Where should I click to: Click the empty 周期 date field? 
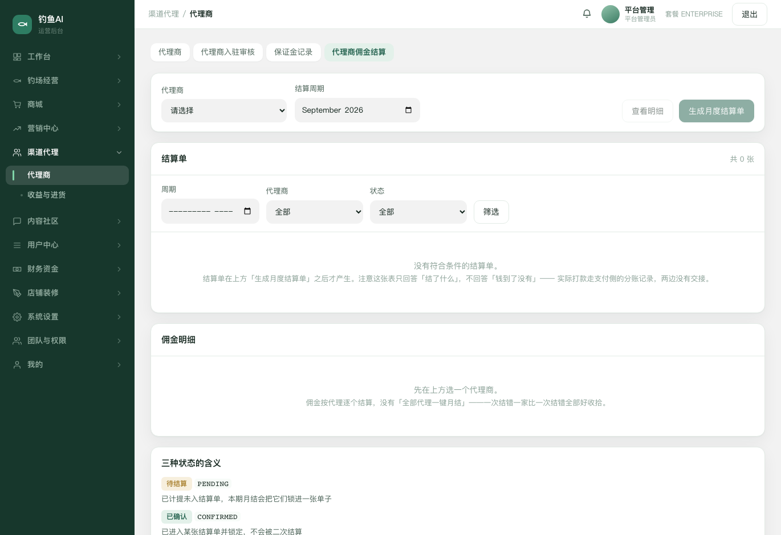(x=210, y=211)
